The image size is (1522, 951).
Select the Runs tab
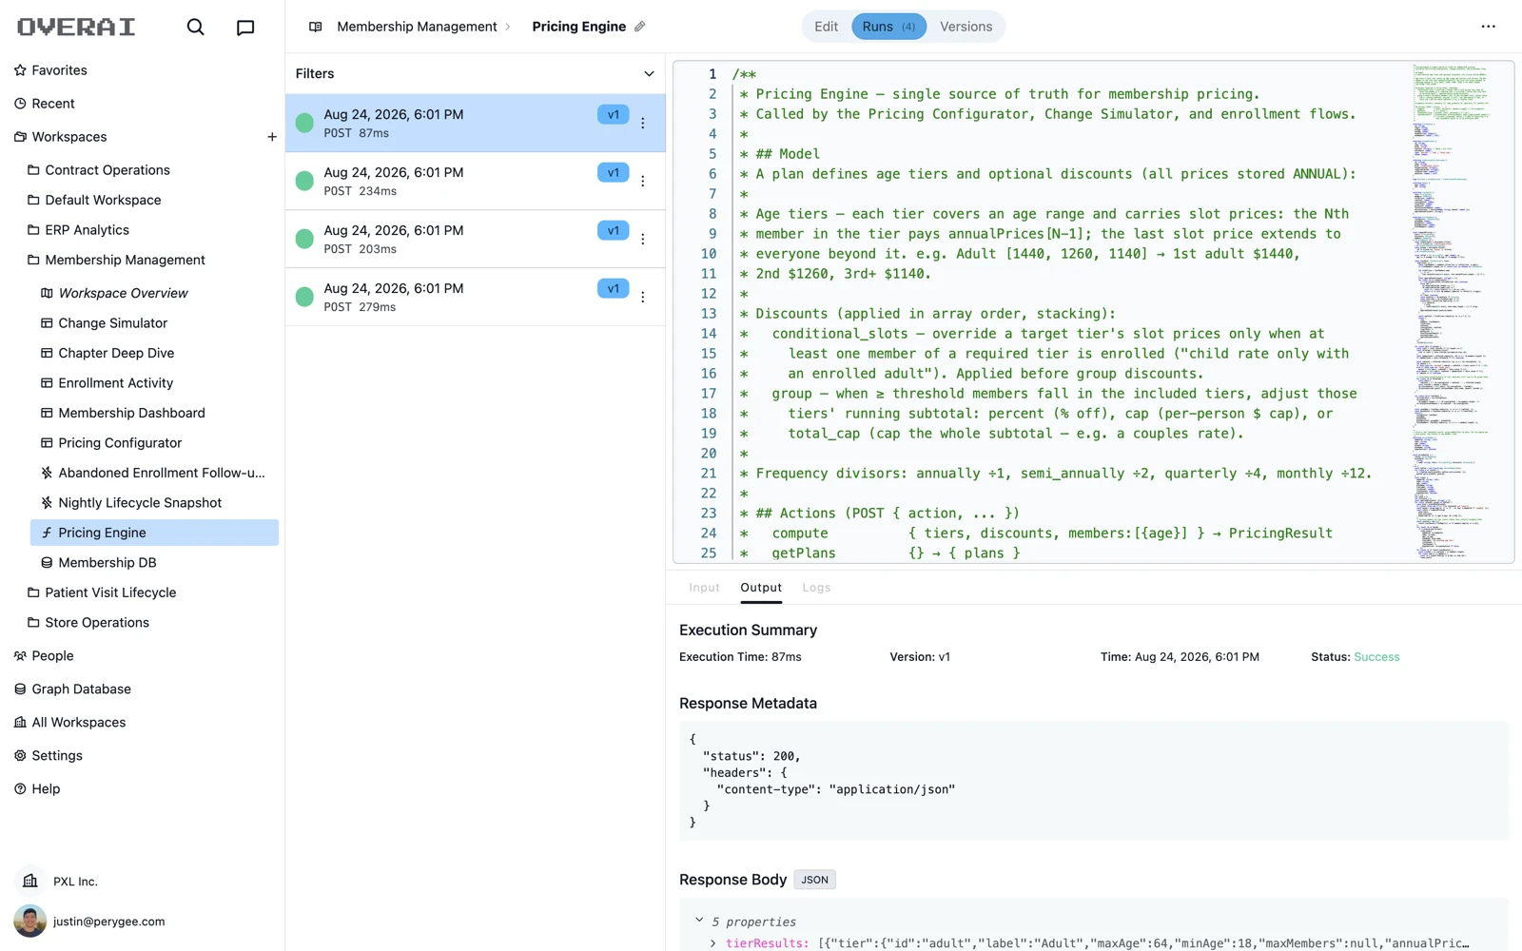tap(888, 27)
